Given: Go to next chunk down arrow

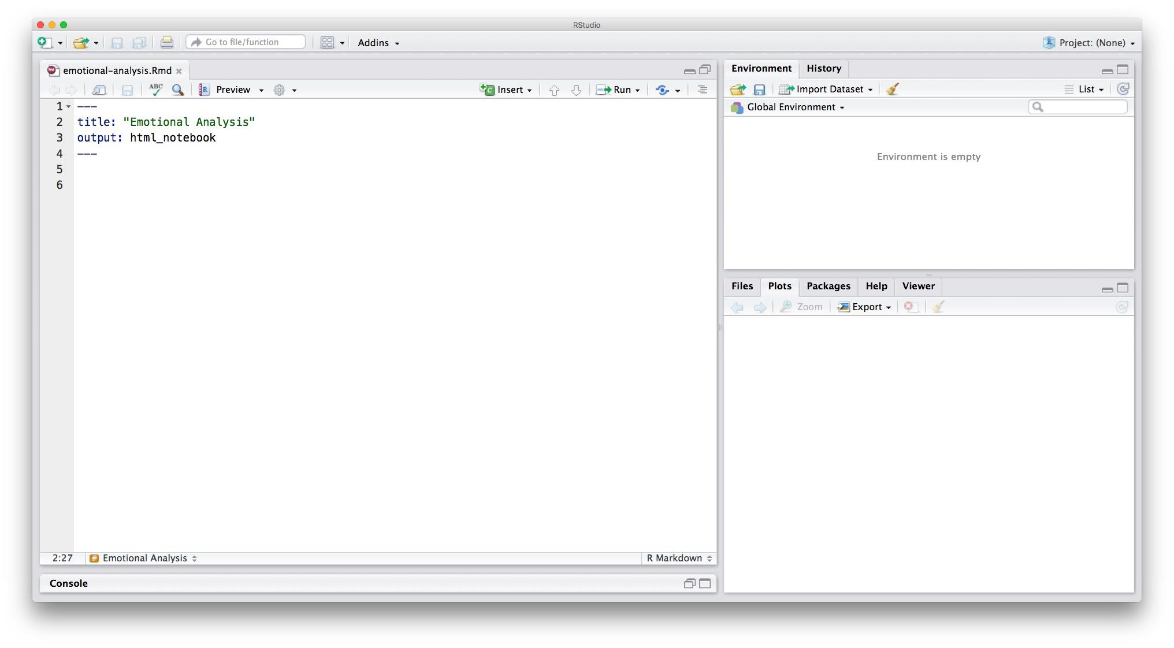Looking at the screenshot, I should click(x=576, y=90).
